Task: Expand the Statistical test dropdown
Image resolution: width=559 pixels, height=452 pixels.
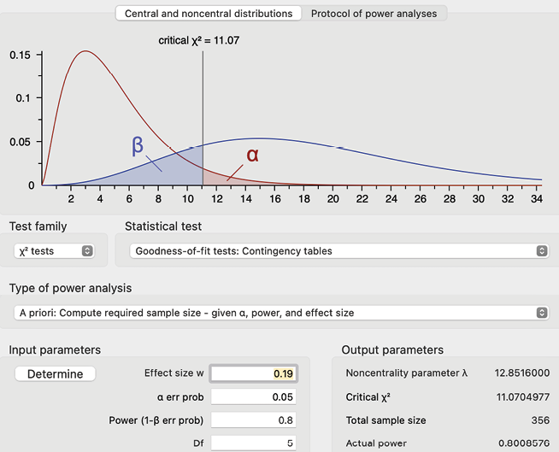Action: pos(338,251)
